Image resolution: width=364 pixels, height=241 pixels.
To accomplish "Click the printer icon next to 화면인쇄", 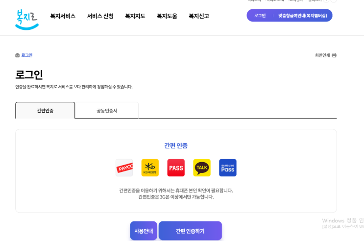I will (334, 55).
